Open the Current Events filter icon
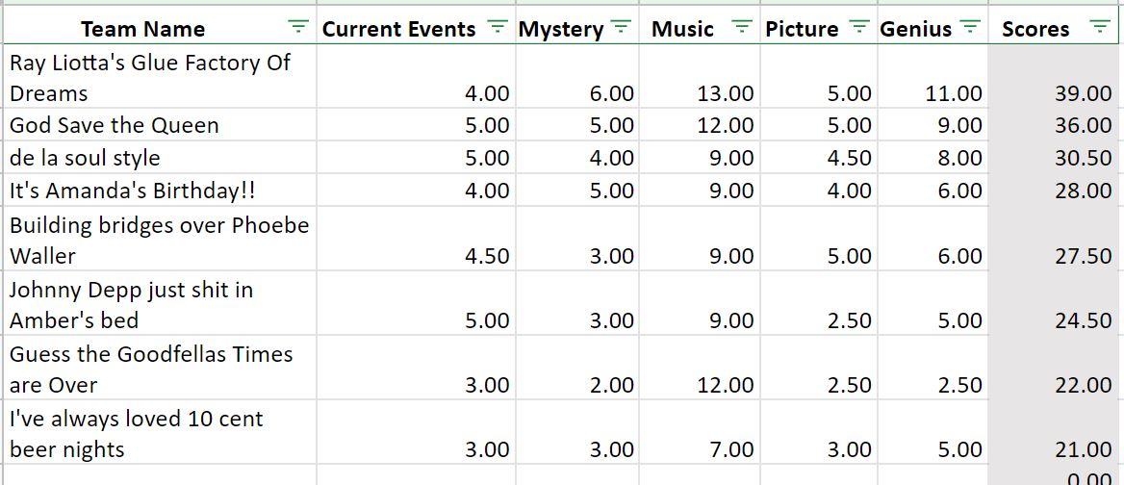 tap(497, 28)
